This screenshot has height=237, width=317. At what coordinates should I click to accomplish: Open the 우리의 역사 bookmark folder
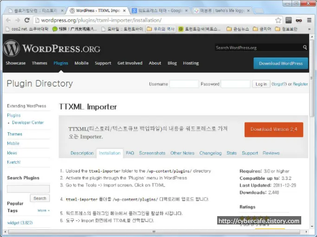pyautogui.click(x=161, y=29)
